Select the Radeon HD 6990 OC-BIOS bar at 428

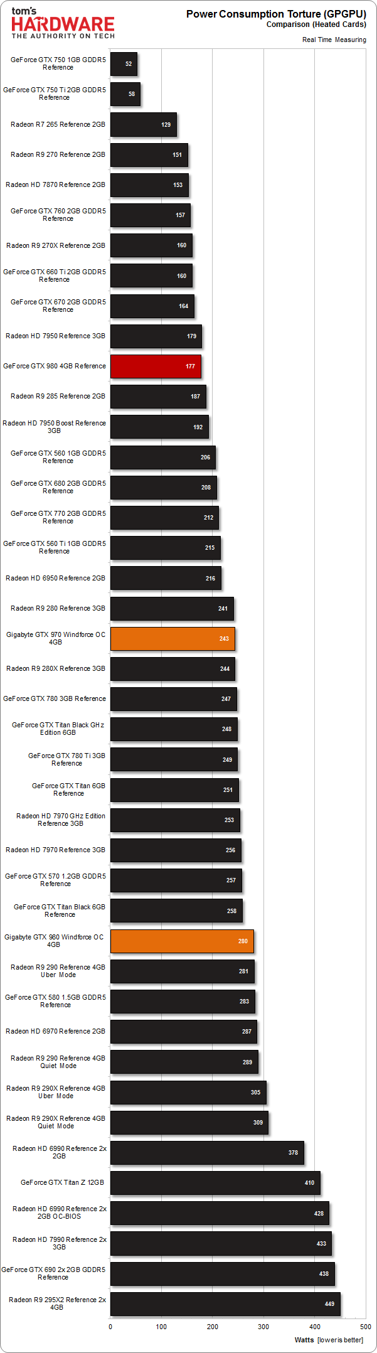(x=220, y=1214)
